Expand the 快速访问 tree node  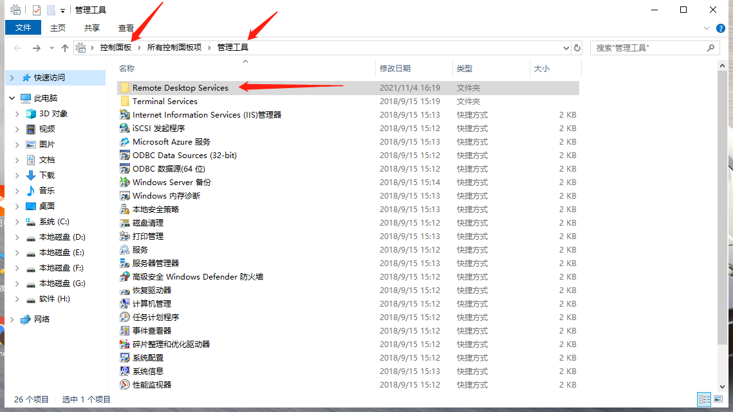pos(12,78)
